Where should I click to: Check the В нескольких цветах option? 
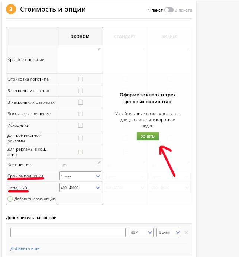(80, 91)
